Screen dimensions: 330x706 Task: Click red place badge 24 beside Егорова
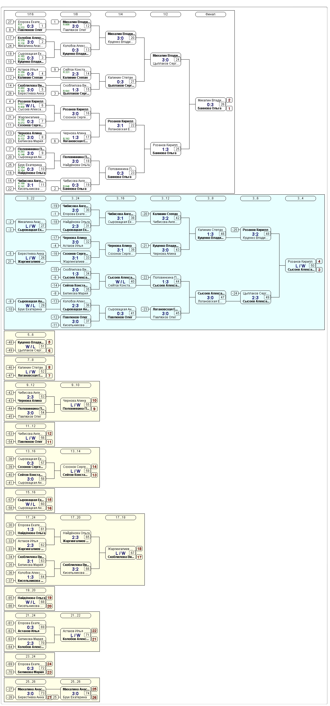coord(49,664)
